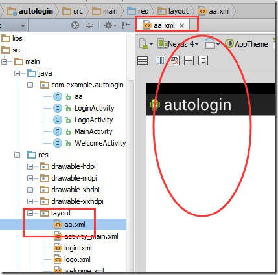This screenshot has height=275, width=278.
Task: Expand the drawable-hdpi folder
Action: click(30, 167)
